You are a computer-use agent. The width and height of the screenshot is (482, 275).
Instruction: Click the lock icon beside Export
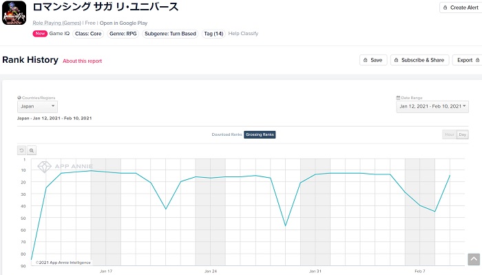pos(477,60)
